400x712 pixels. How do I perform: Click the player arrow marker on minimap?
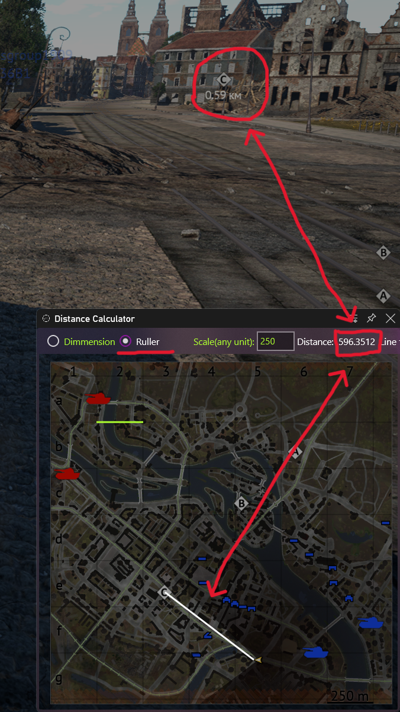(x=257, y=659)
